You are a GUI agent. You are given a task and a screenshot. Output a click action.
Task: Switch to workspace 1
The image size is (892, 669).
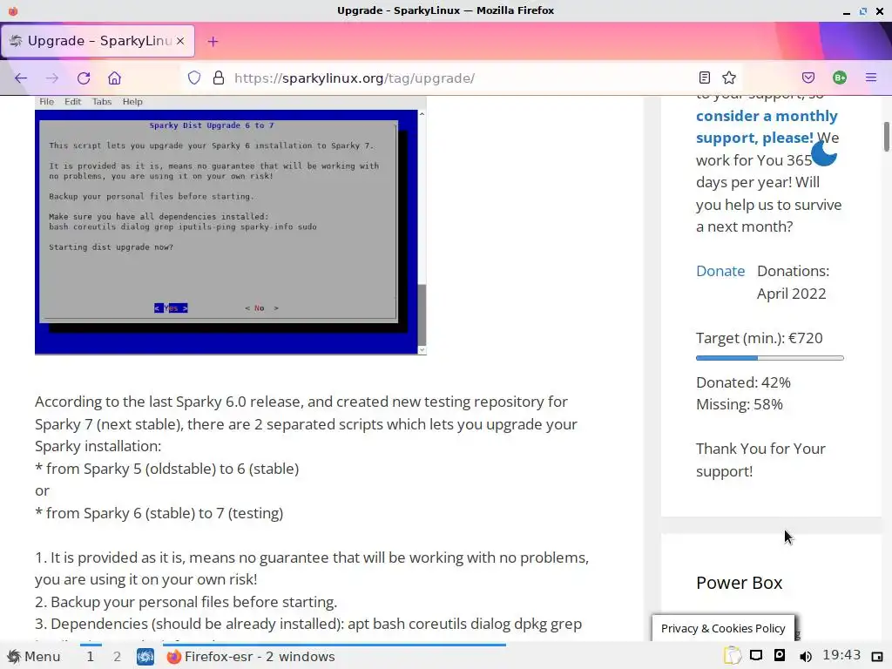90,657
